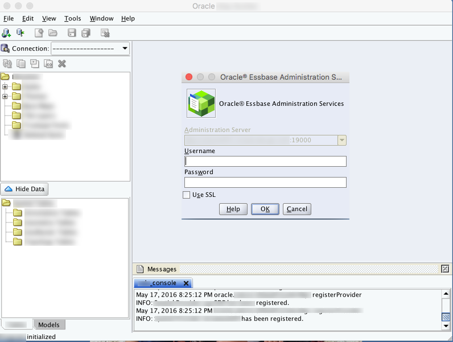Click the OK button in login dialog
This screenshot has width=453, height=342.
[x=265, y=209]
